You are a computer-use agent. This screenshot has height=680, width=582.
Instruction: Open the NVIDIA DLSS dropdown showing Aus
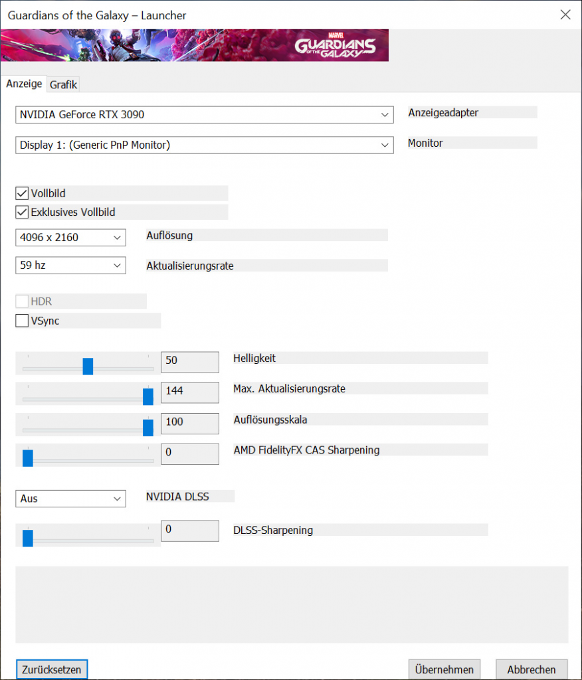click(70, 499)
